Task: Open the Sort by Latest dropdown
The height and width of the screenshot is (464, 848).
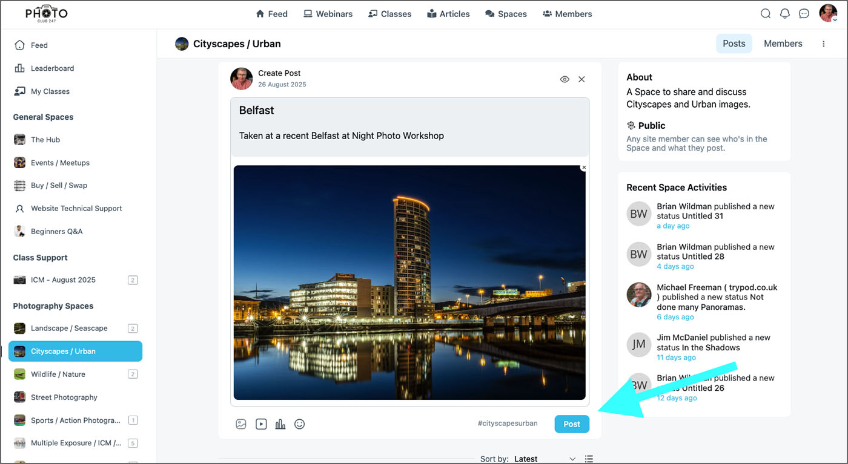Action: click(545, 459)
